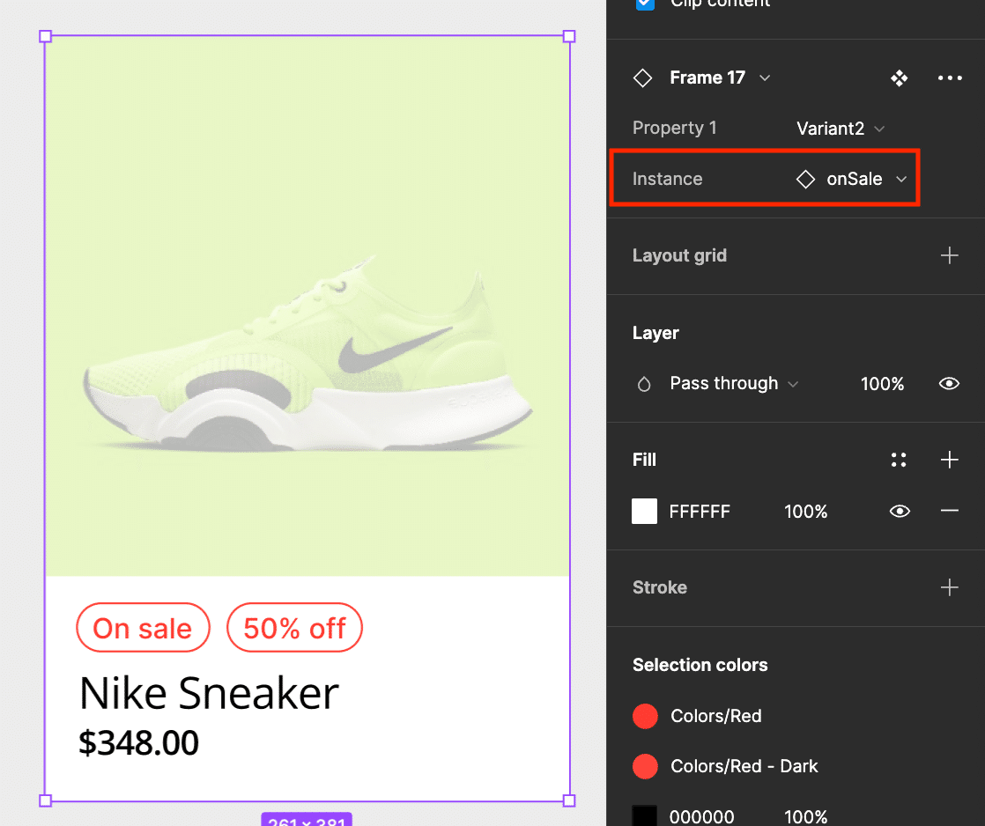Expand the Pass through blend mode dropdown
Image resolution: width=985 pixels, height=826 pixels.
click(733, 384)
